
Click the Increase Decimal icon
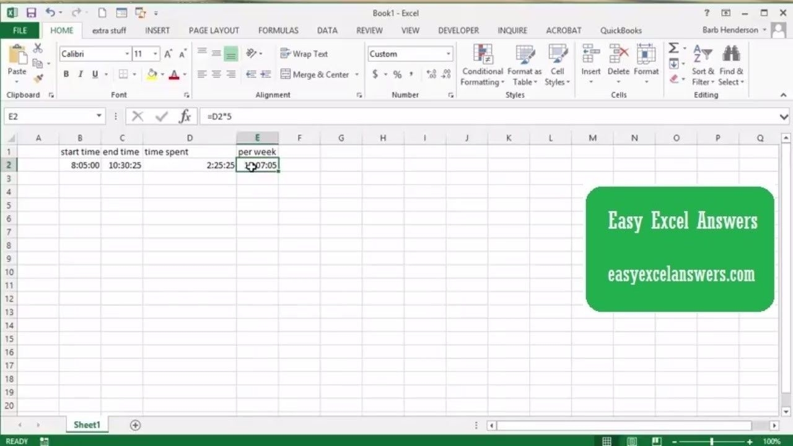click(432, 74)
